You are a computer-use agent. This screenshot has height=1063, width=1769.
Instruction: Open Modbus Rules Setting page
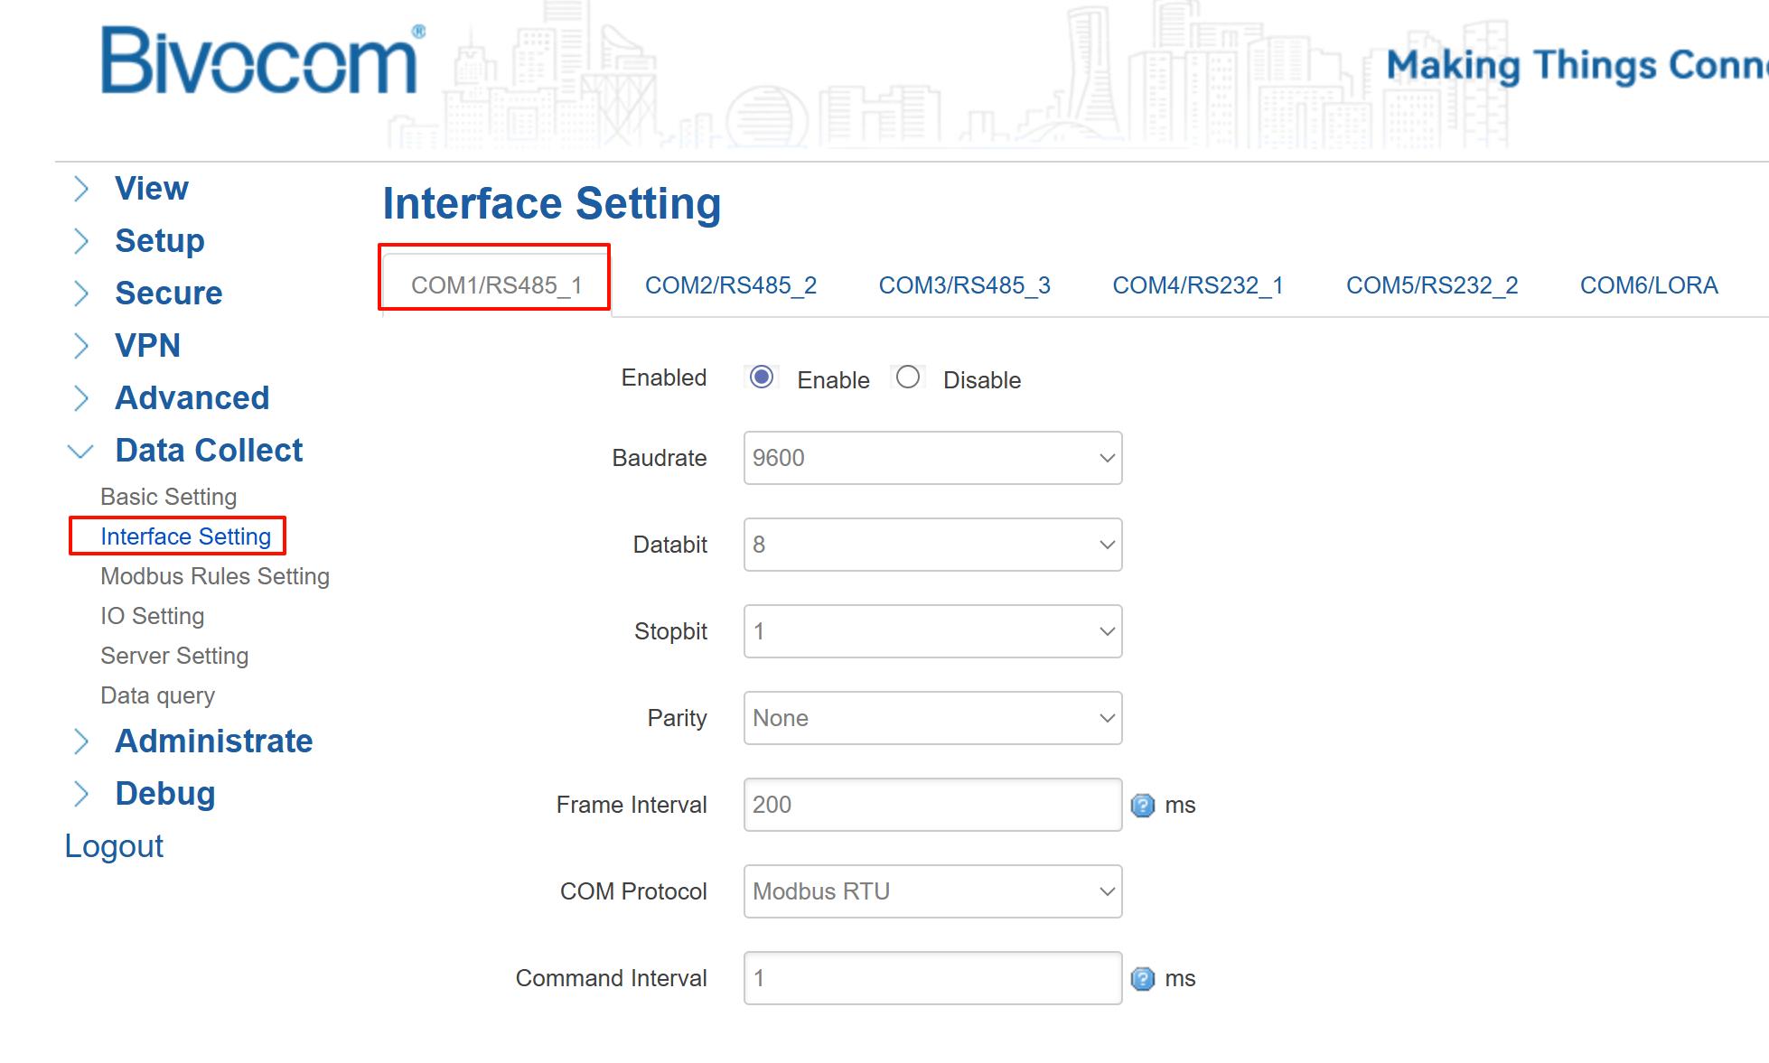pyautogui.click(x=214, y=576)
